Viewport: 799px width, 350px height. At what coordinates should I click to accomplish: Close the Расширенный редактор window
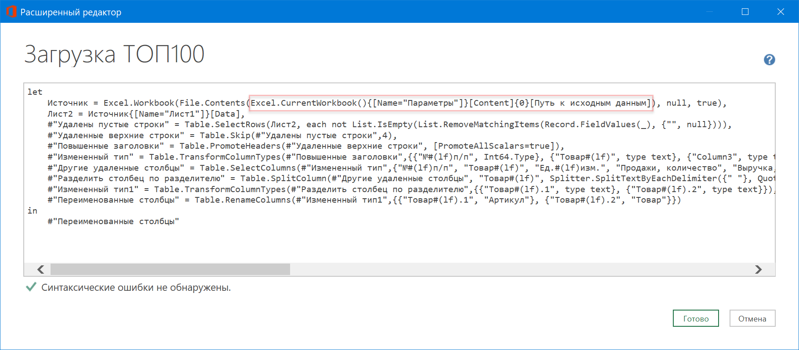pyautogui.click(x=781, y=12)
